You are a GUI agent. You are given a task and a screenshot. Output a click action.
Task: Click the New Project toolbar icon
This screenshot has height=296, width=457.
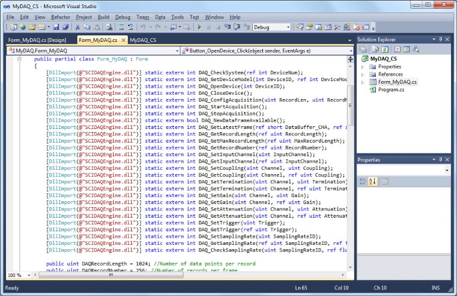pos(14,27)
